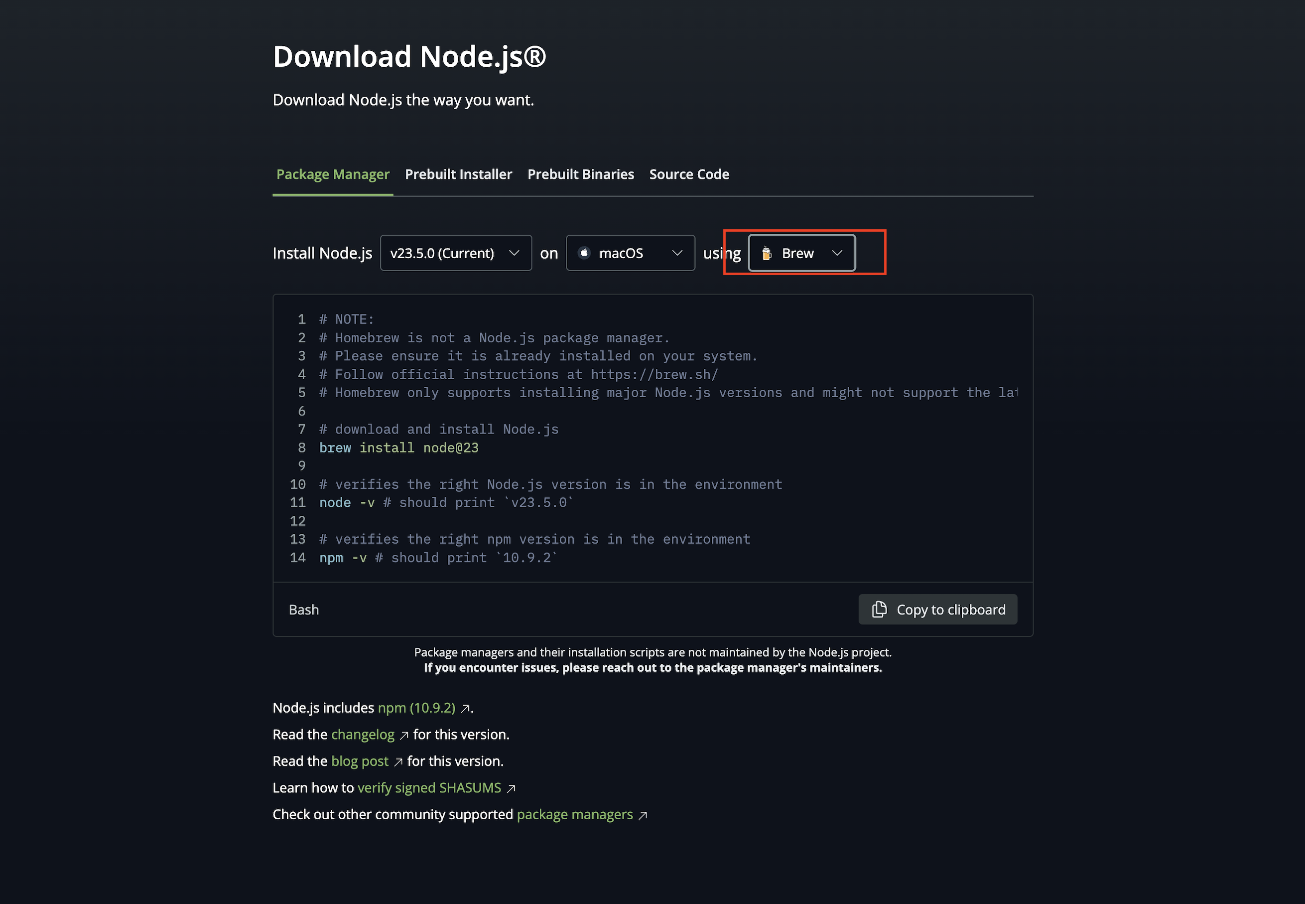This screenshot has height=904, width=1305.
Task: Click the external arrow icon beside changelog
Action: 403,735
